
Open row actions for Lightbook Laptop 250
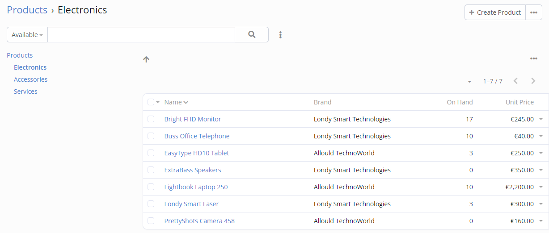(x=541, y=187)
